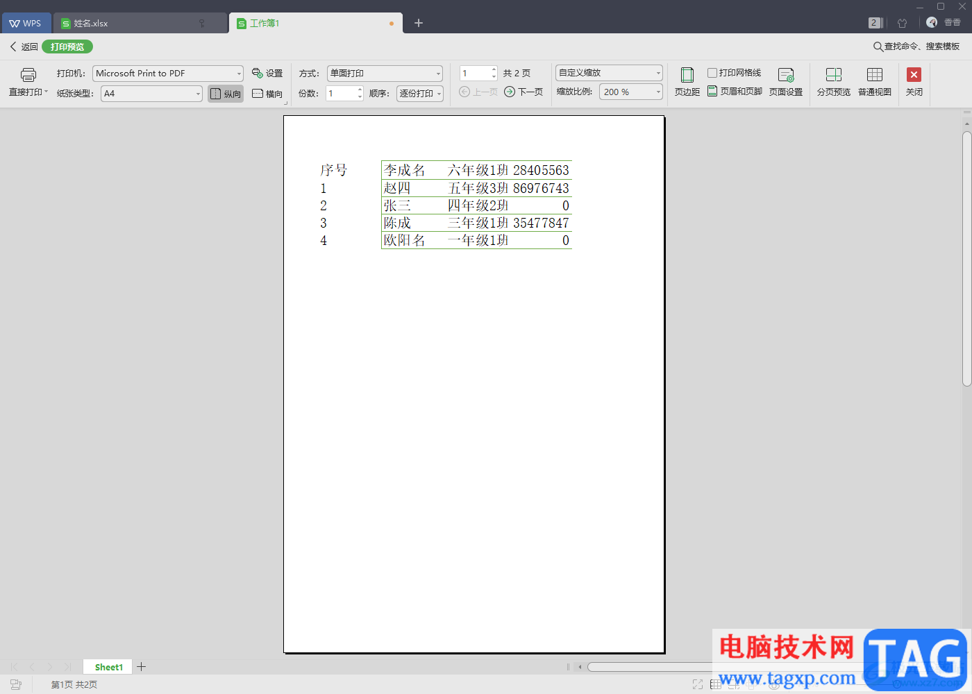
Task: Click the skin shirt icon in title bar
Action: click(903, 23)
